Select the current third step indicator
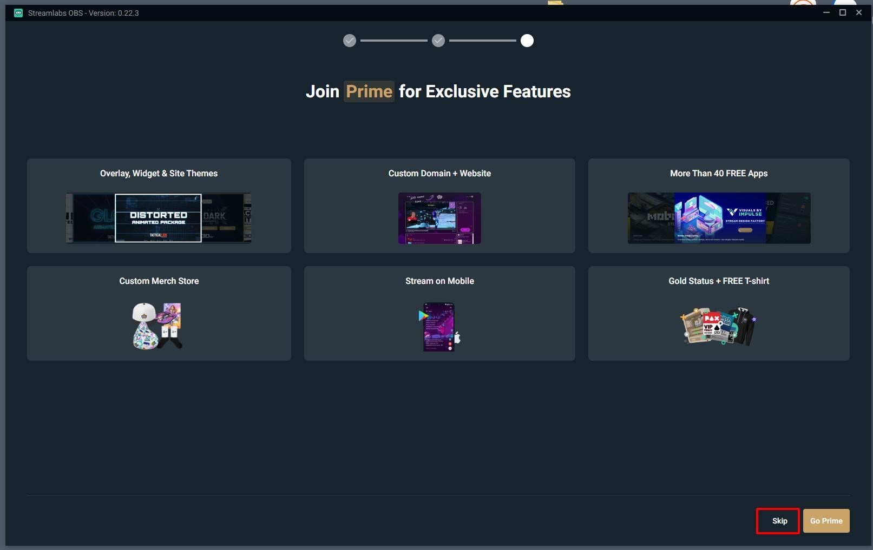Viewport: 873px width, 550px height. (527, 41)
